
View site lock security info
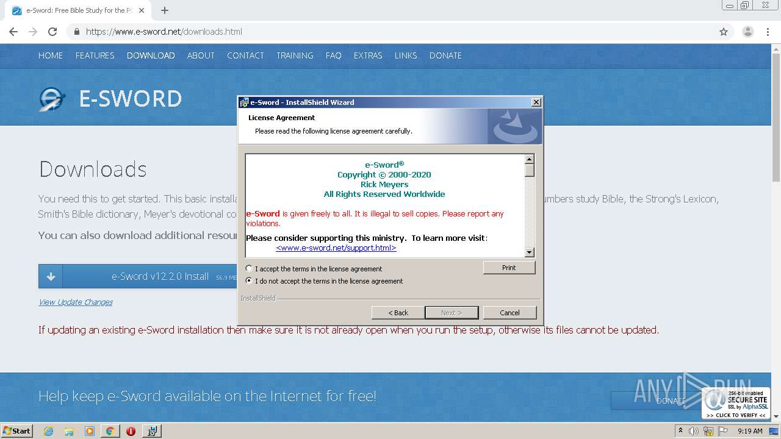pyautogui.click(x=77, y=32)
